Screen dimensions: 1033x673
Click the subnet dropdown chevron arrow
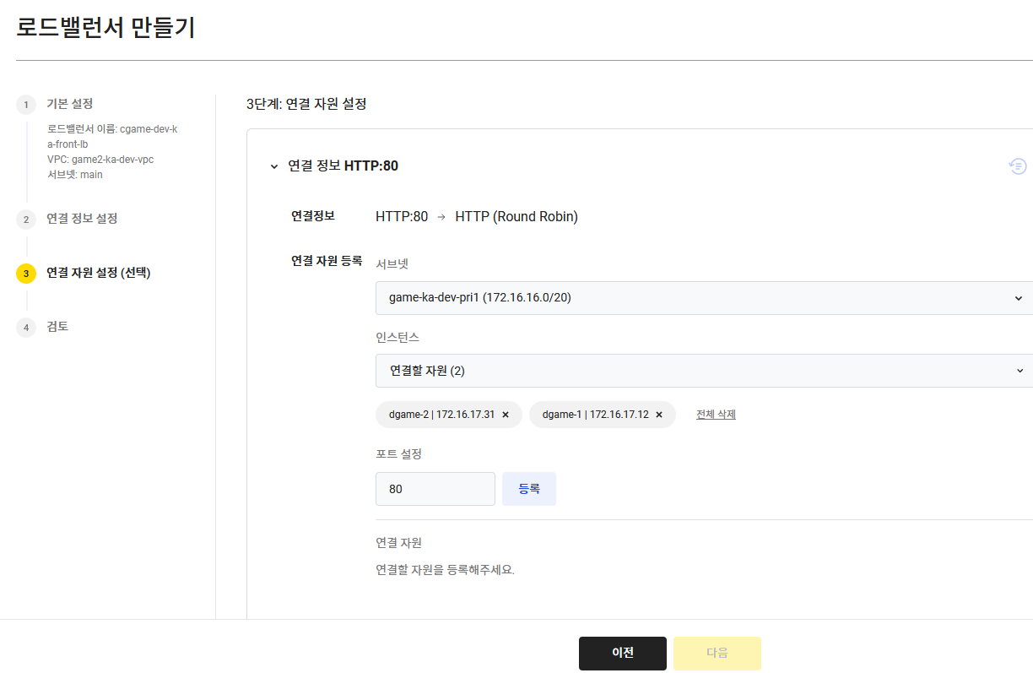tap(1019, 297)
